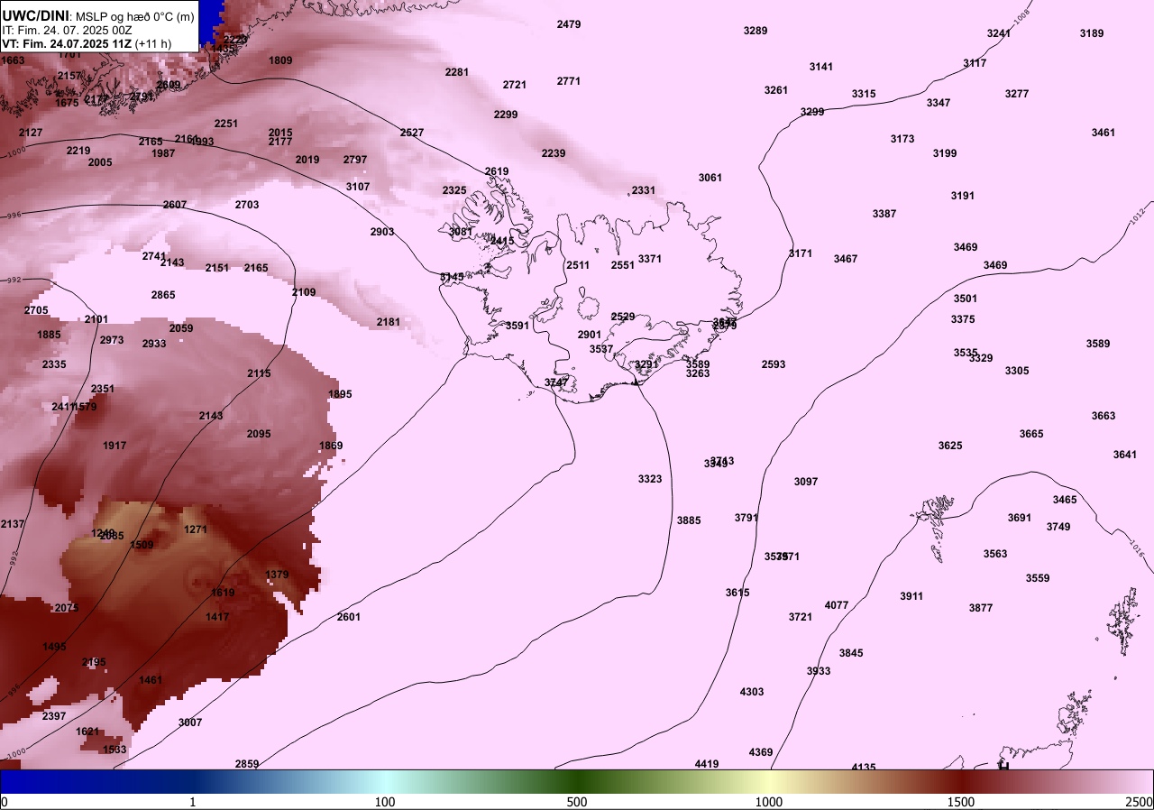Click the height value 2865
Image resolution: width=1154 pixels, height=810 pixels.
[163, 295]
